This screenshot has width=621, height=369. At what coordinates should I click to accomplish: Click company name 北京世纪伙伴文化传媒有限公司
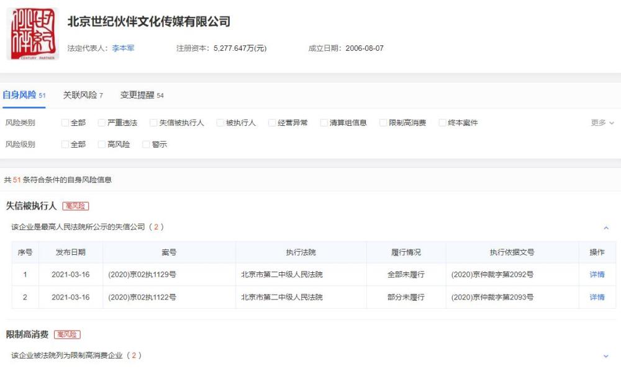pyautogui.click(x=149, y=21)
